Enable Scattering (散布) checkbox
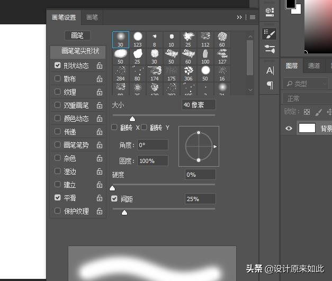 tap(57, 78)
